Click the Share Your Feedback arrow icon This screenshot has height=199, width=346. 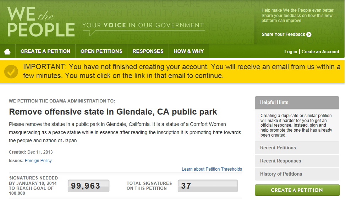pyautogui.click(x=309, y=34)
